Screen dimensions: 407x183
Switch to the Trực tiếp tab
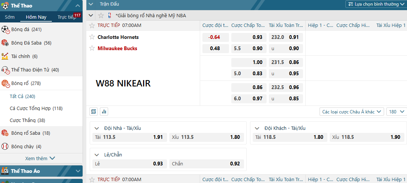pos(66,17)
